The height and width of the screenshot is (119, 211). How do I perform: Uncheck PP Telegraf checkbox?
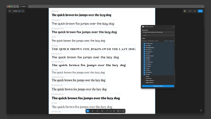point(144,66)
